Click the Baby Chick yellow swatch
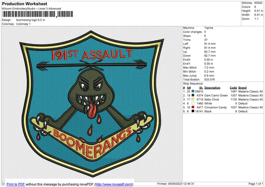Viewport: 265px width, 187px height. [193, 99]
